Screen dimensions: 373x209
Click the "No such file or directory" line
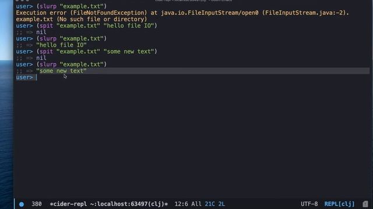click(x=82, y=19)
